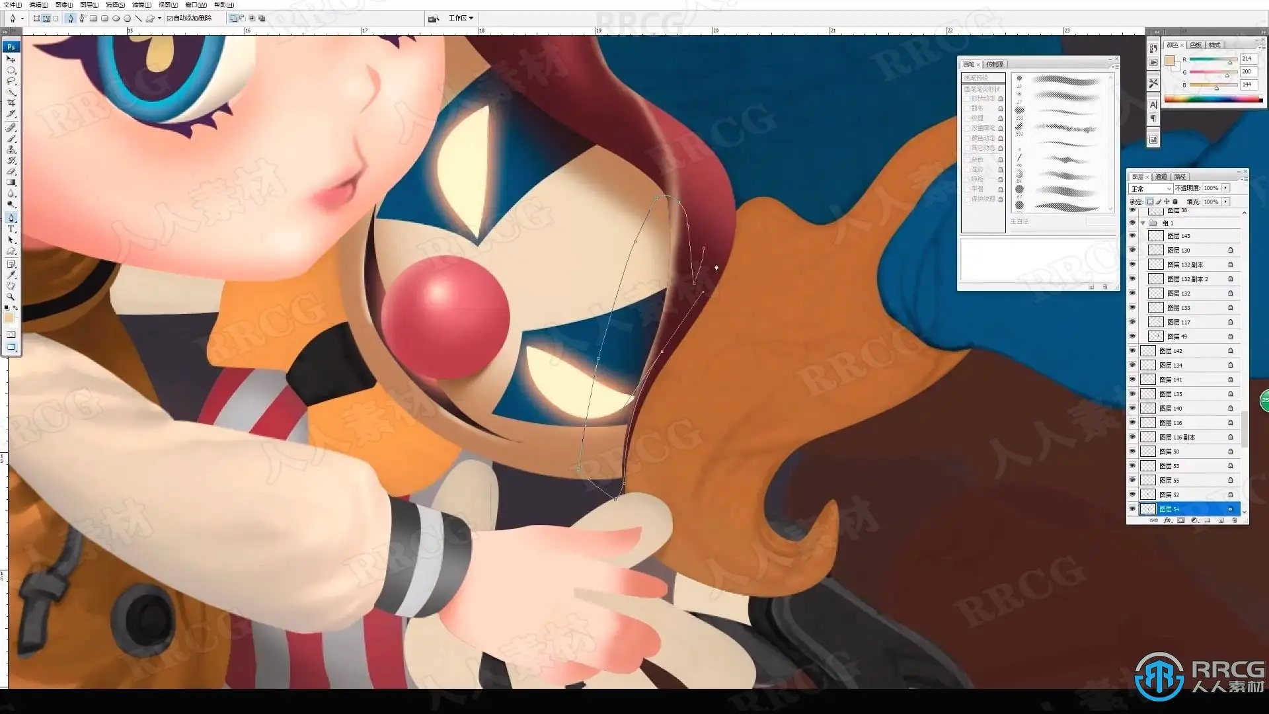Pick the Freeform Pen option icon
Image resolution: width=1269 pixels, height=714 pixels.
(x=82, y=19)
